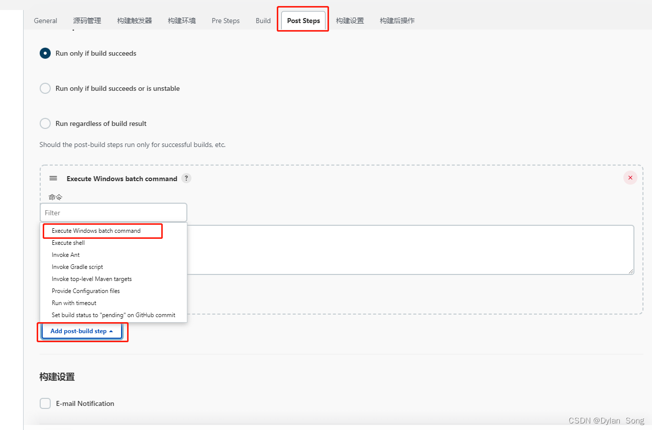Select Set build status to pending on GitHub
Image resolution: width=652 pixels, height=430 pixels.
[x=114, y=315]
